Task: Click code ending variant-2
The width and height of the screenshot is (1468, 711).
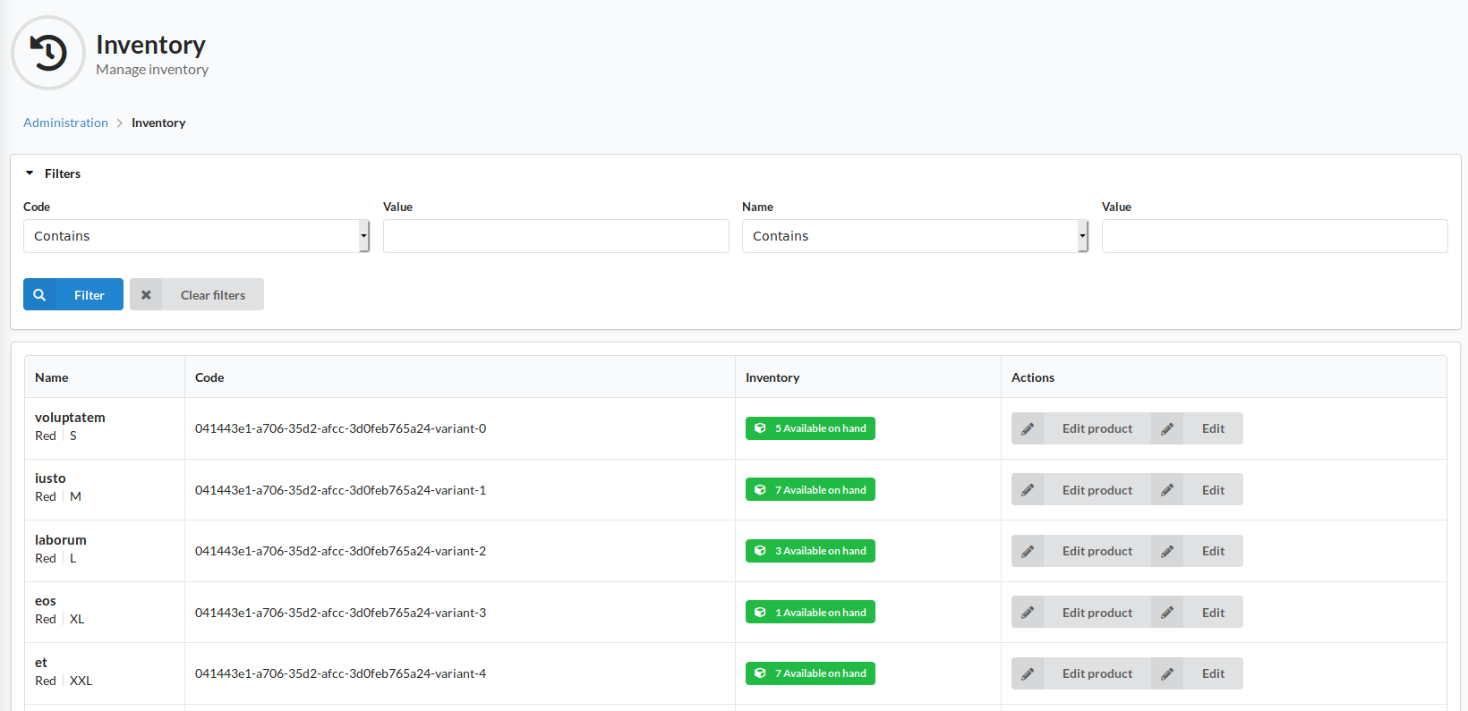Action: [341, 551]
